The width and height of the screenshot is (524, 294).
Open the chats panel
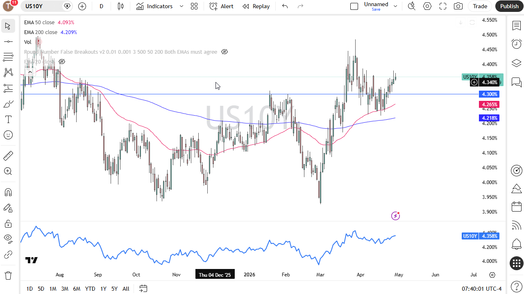[516, 82]
